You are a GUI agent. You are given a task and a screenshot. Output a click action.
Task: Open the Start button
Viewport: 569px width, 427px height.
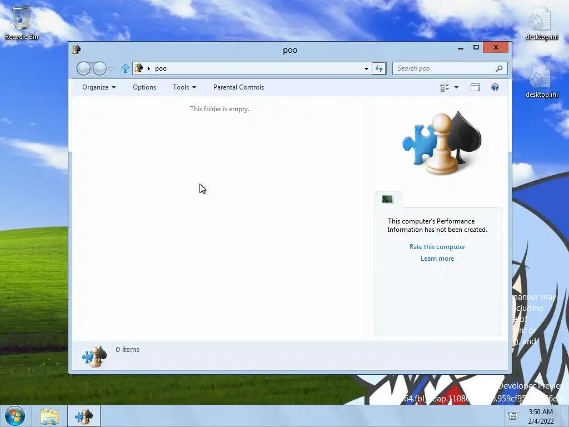pos(15,416)
